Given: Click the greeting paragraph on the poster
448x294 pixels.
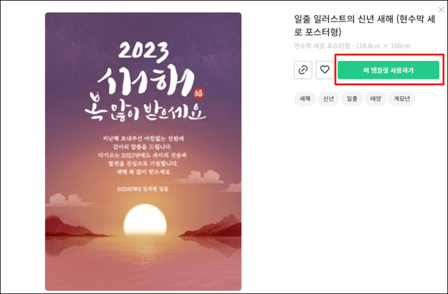Looking at the screenshot, I should click(x=143, y=155).
